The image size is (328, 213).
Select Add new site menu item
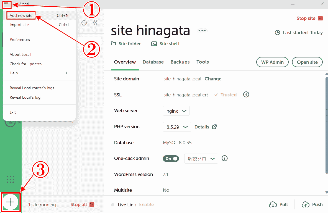[x=39, y=15]
